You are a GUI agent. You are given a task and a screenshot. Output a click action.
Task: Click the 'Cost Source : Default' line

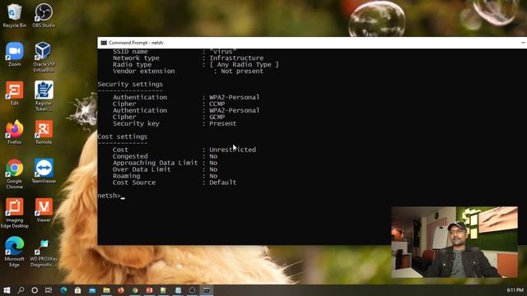175,183
